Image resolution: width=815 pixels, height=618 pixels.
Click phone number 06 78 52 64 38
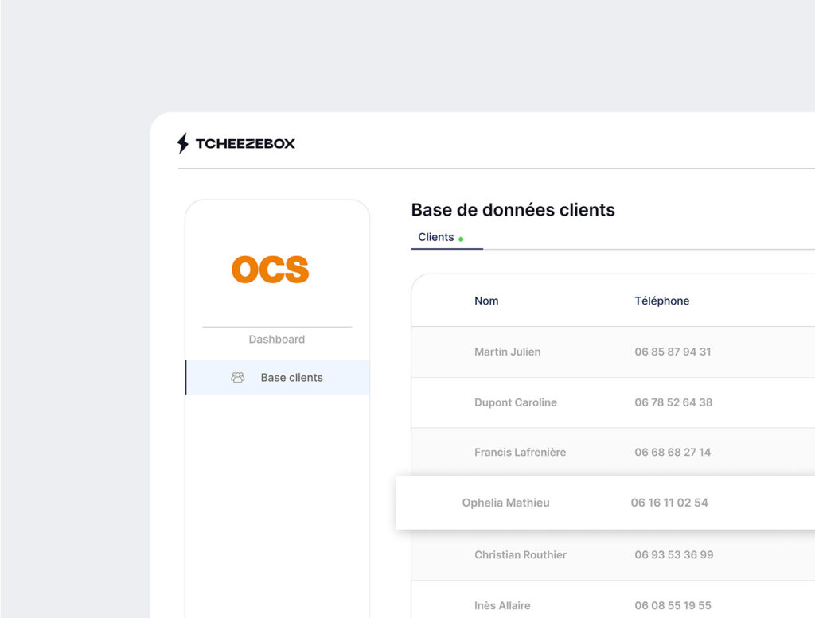tap(673, 402)
